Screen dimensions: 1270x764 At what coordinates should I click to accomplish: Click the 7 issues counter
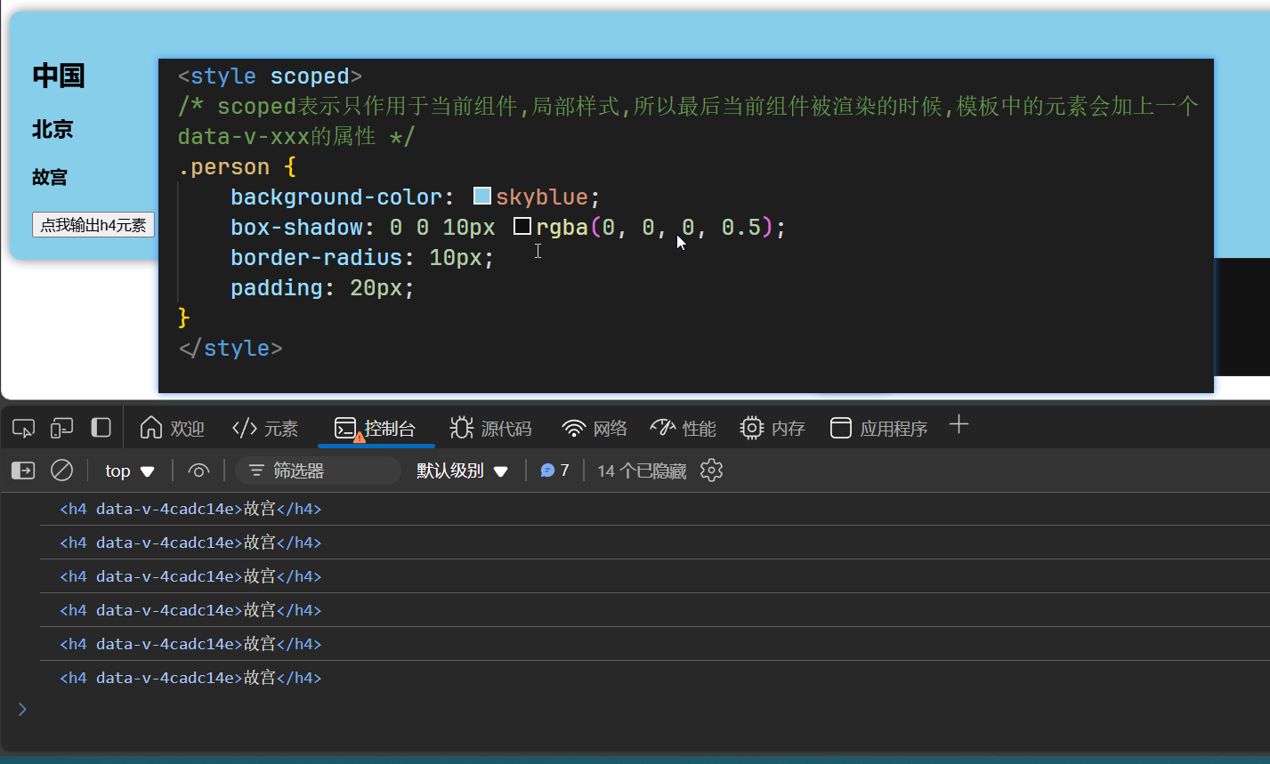point(555,470)
